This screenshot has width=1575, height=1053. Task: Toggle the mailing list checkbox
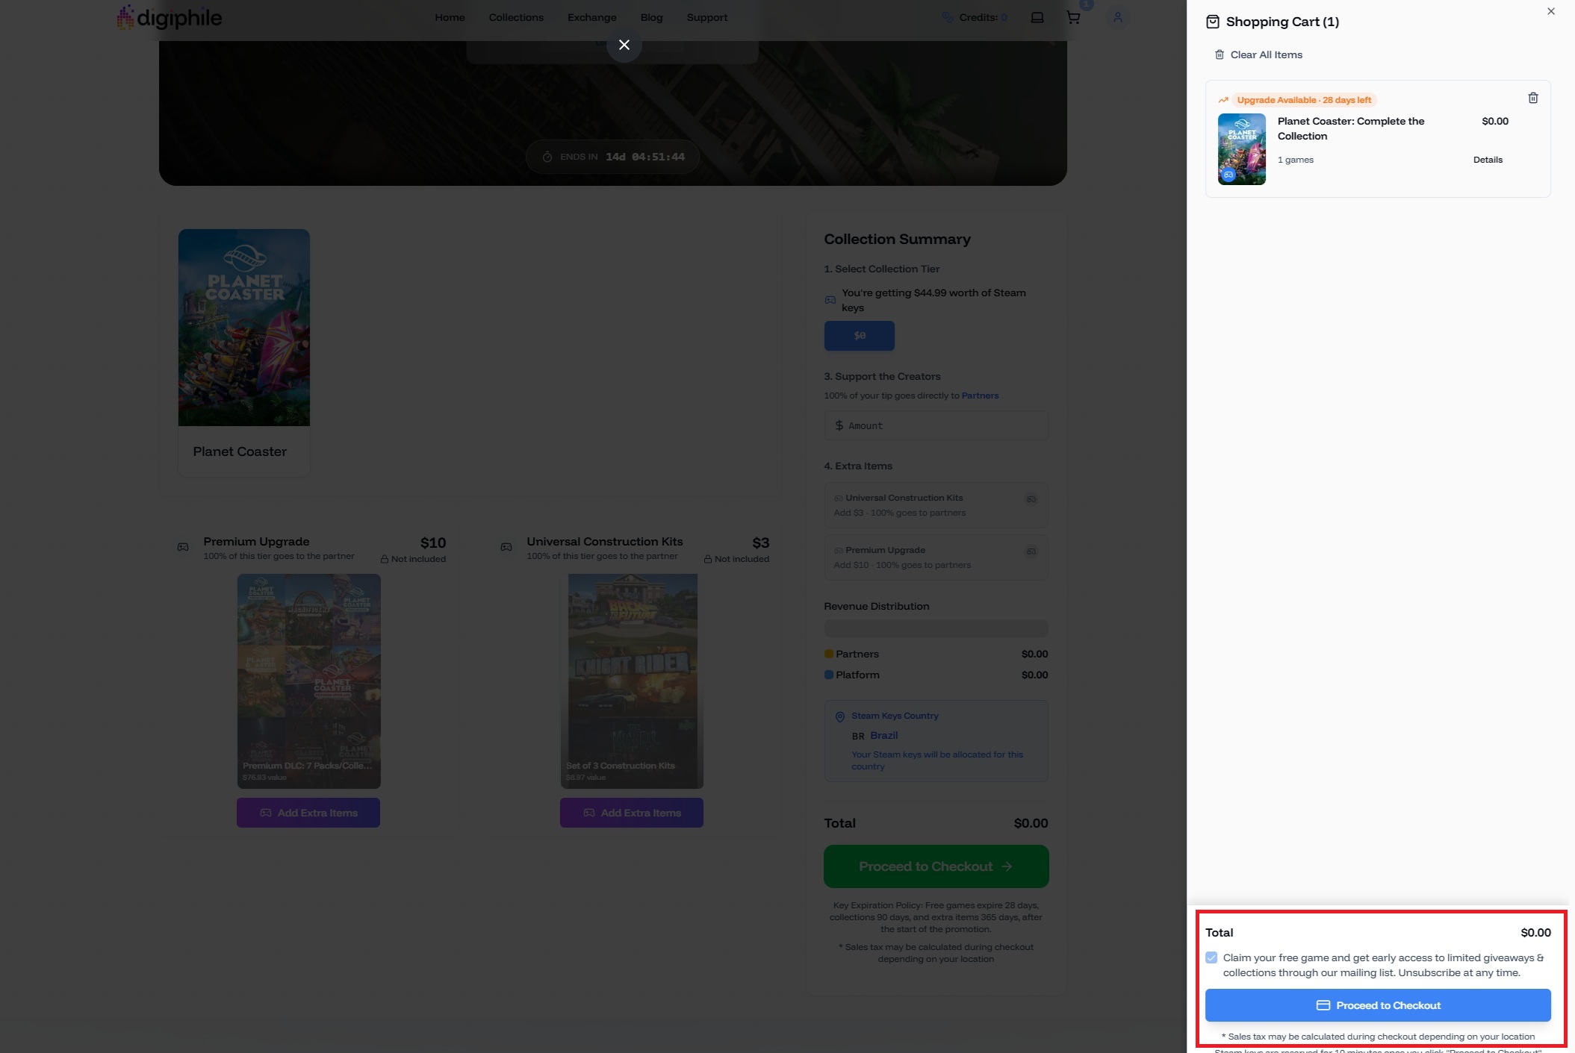[1211, 957]
